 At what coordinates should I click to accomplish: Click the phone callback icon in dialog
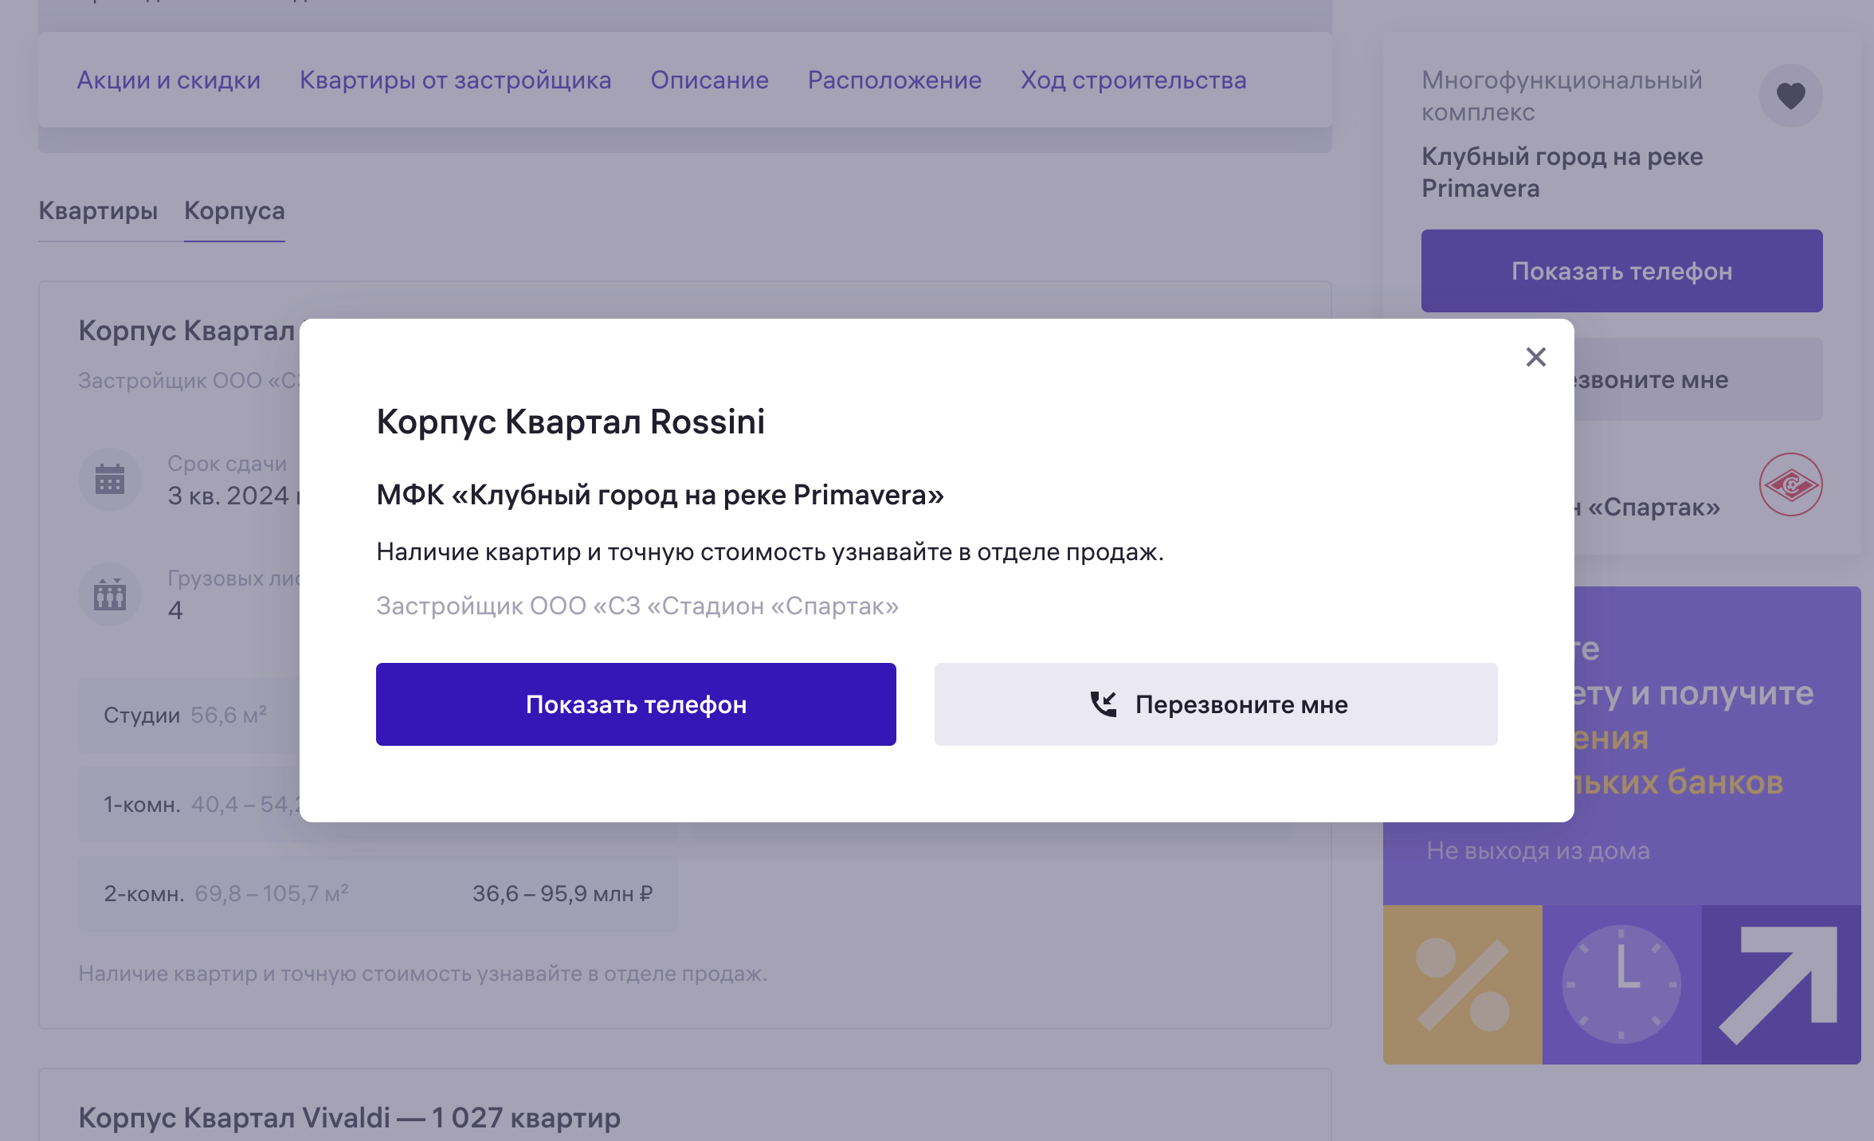click(x=1104, y=704)
